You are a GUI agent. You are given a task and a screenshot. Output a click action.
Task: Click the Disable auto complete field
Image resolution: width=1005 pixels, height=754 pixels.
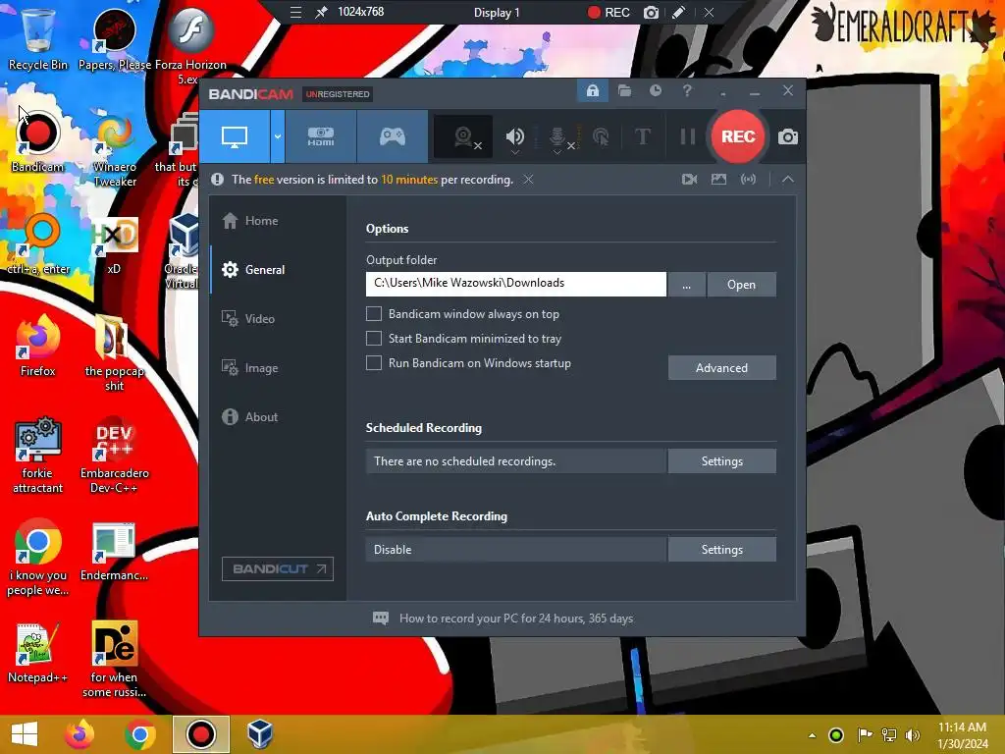(x=516, y=550)
